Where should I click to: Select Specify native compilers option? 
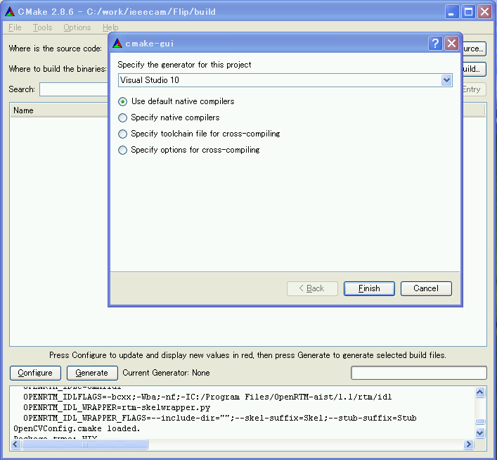[x=169, y=117]
